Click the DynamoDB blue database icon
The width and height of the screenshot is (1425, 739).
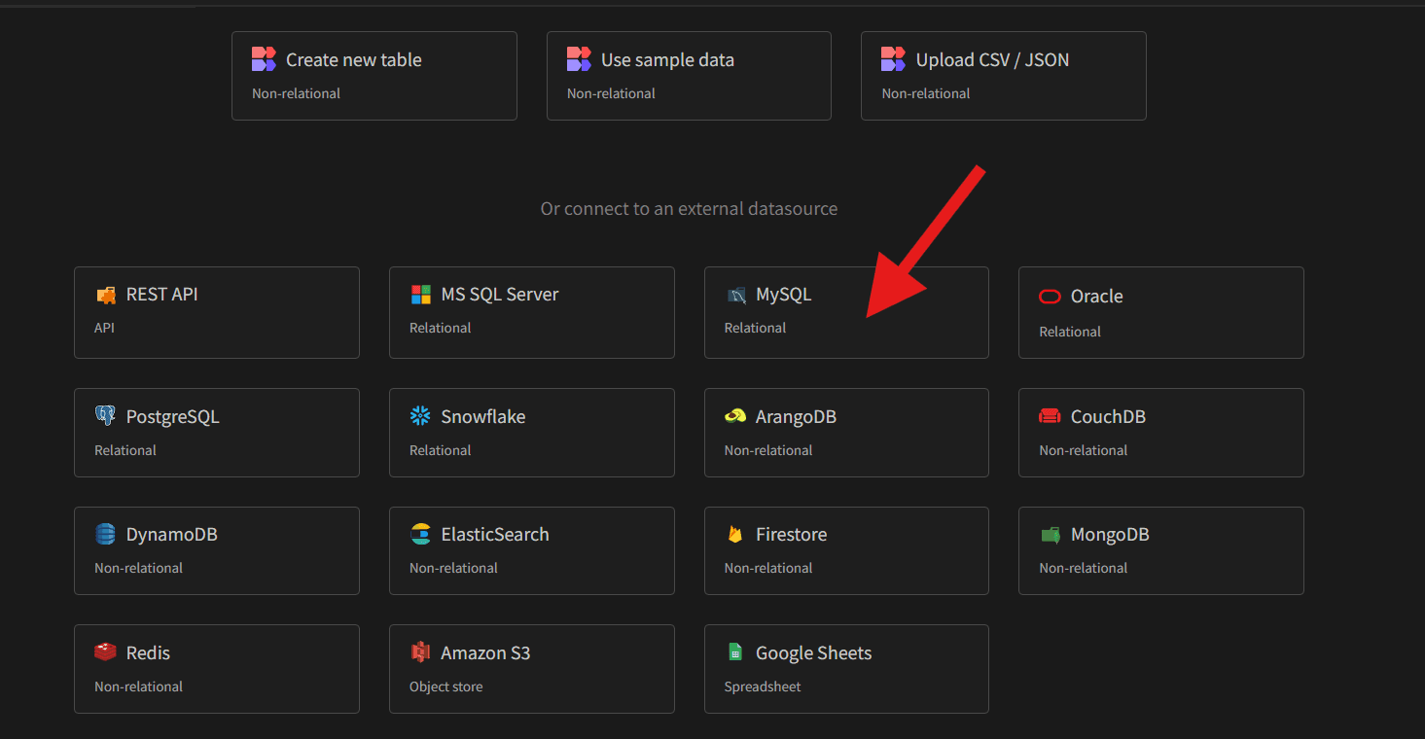[x=105, y=534]
